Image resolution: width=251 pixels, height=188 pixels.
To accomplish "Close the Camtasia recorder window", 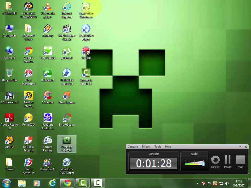I will (x=246, y=147).
